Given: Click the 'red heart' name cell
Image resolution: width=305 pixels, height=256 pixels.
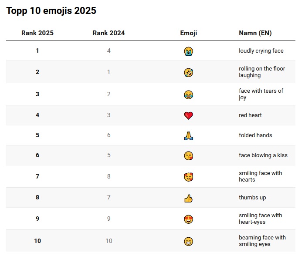Looking at the screenshot, I should [250, 115].
